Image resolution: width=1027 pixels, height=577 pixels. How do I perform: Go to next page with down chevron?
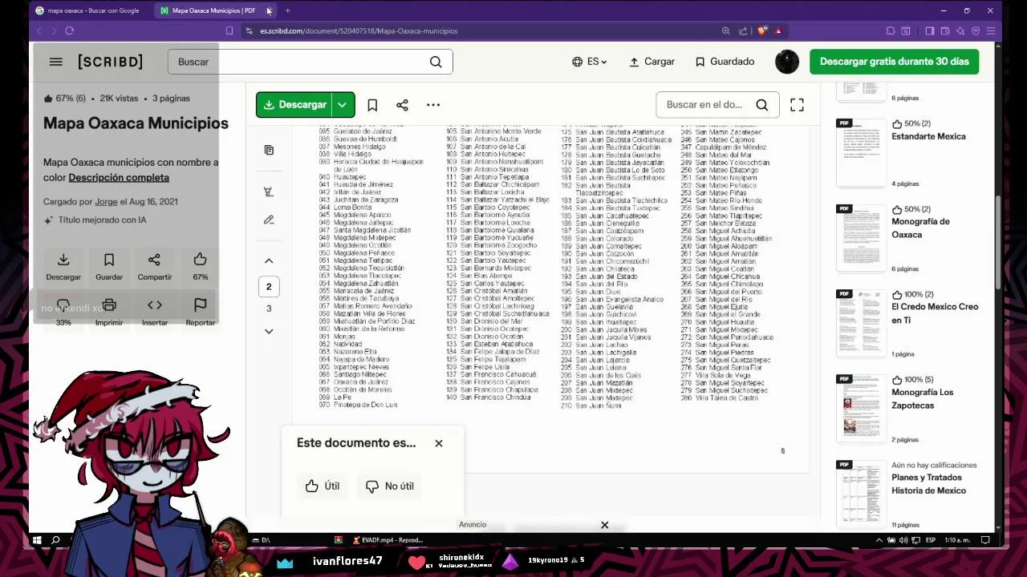(269, 331)
